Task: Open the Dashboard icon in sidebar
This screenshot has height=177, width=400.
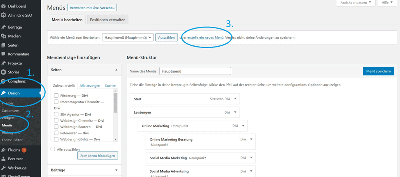Action: (3, 6)
